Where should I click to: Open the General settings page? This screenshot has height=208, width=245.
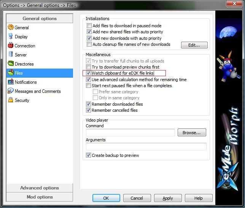(x=40, y=28)
